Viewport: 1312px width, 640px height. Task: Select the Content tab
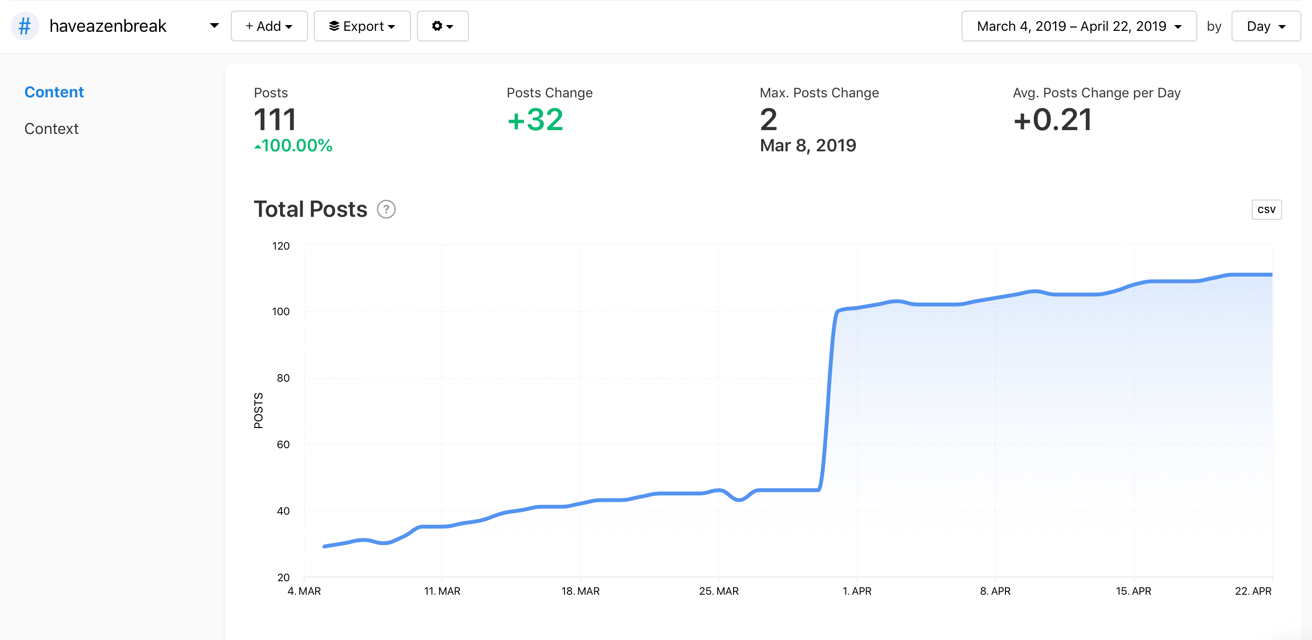[x=54, y=92]
